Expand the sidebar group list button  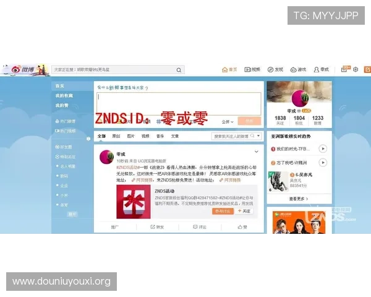72,214
